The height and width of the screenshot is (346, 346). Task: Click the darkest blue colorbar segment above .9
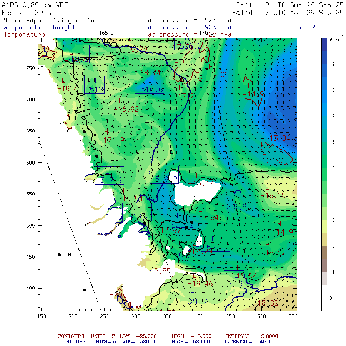coord(324,44)
